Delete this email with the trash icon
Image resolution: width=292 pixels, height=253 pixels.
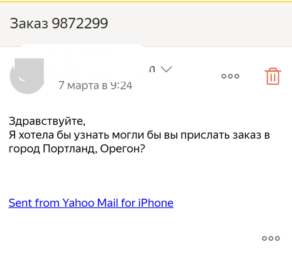[272, 76]
